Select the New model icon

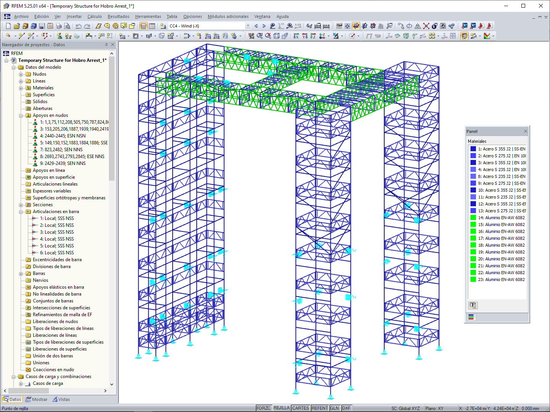(x=8, y=26)
